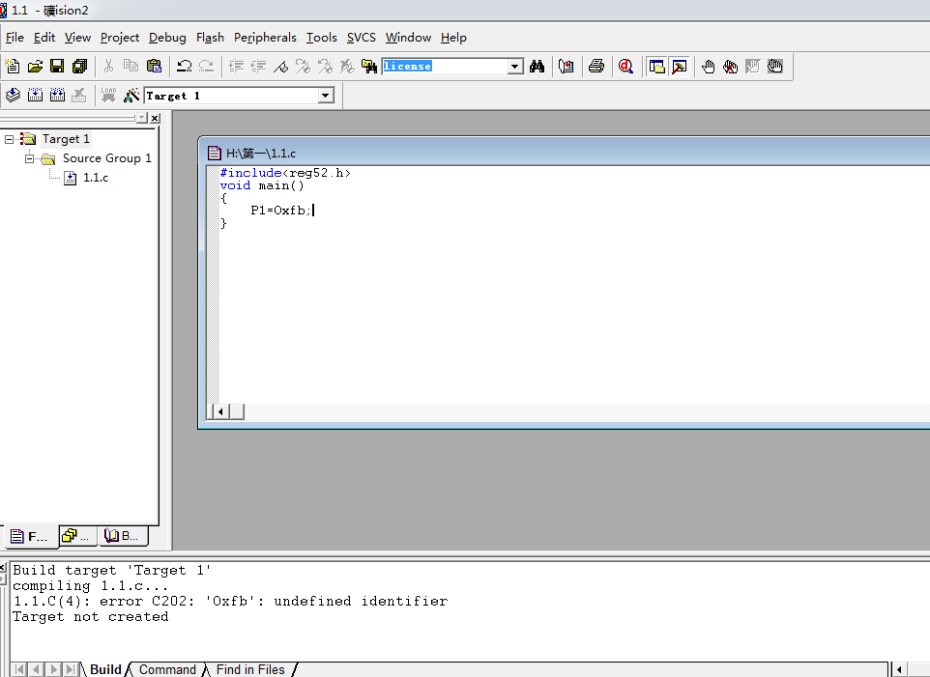Screen dimensions: 930x677
Task: Click the find text field containing license
Action: (x=445, y=67)
